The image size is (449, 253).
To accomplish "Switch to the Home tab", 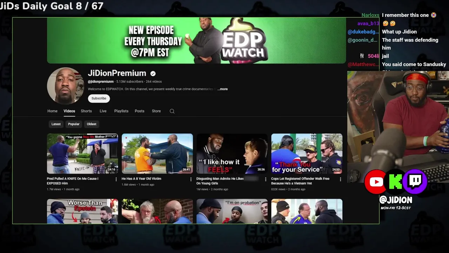I will 52,111.
